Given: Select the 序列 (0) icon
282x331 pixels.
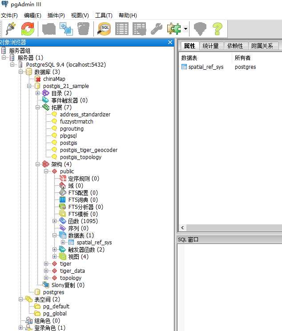Looking at the screenshot, I should click(x=63, y=228).
